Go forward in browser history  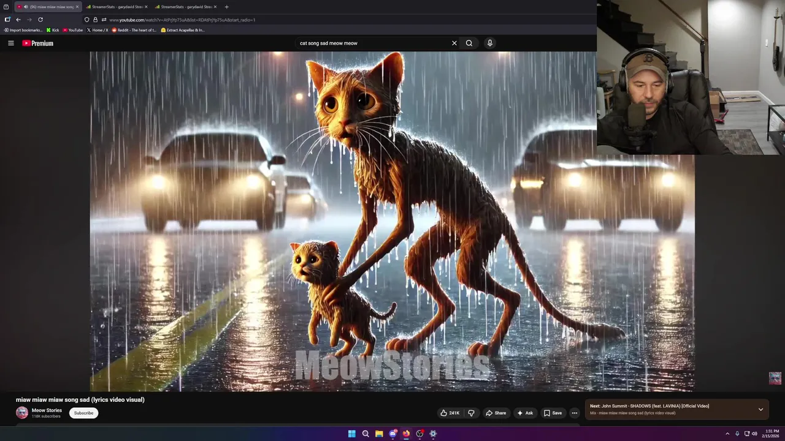click(x=29, y=20)
